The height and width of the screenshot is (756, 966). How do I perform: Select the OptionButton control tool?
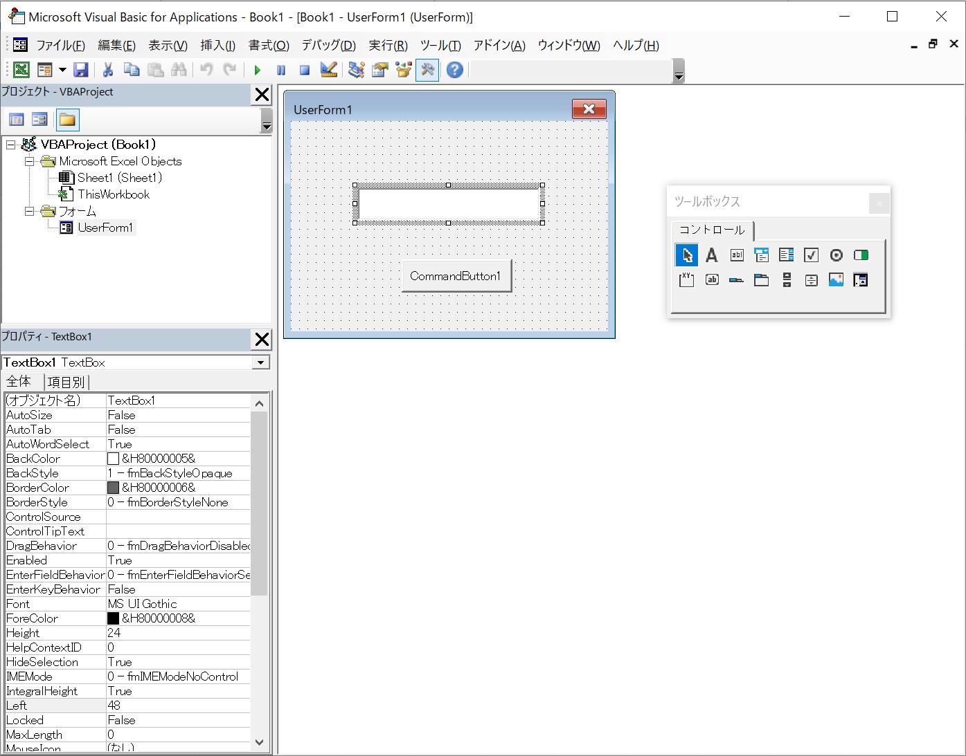point(836,255)
